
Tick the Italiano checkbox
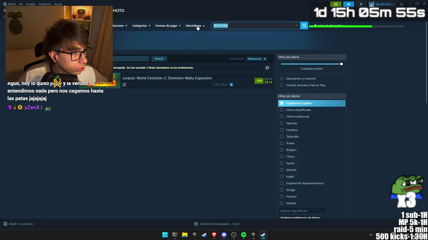[282, 203]
